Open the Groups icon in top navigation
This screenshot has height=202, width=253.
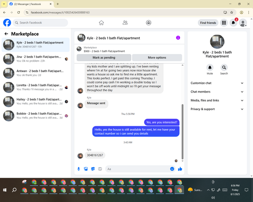point(149,23)
